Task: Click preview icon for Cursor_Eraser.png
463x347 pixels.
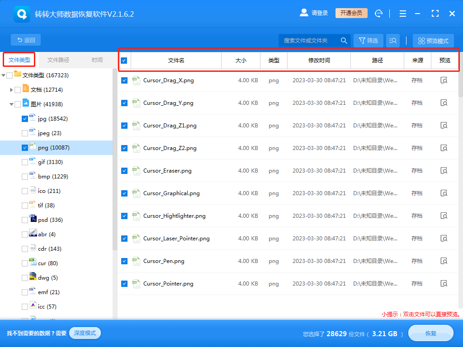Action: pos(444,170)
